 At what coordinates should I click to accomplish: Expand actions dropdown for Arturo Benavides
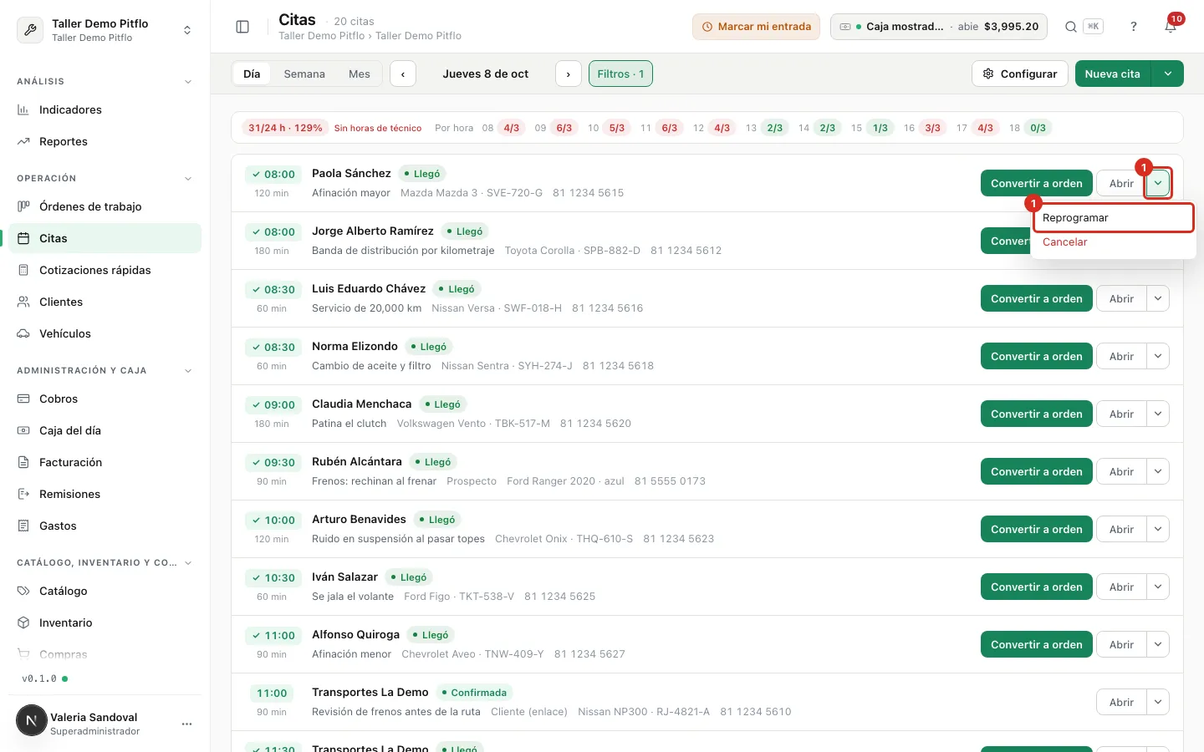pyautogui.click(x=1158, y=529)
